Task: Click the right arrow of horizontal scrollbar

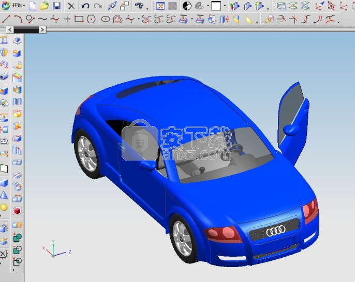Action: (x=42, y=30)
